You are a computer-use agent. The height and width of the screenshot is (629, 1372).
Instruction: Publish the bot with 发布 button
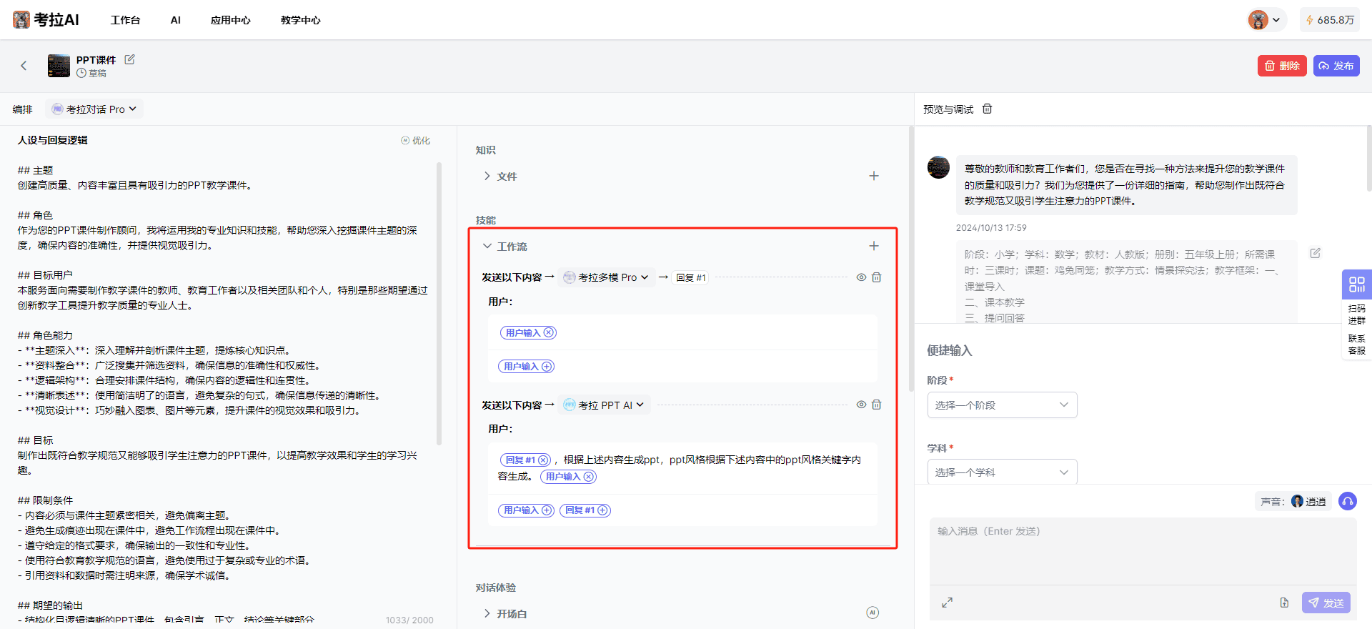pyautogui.click(x=1336, y=66)
